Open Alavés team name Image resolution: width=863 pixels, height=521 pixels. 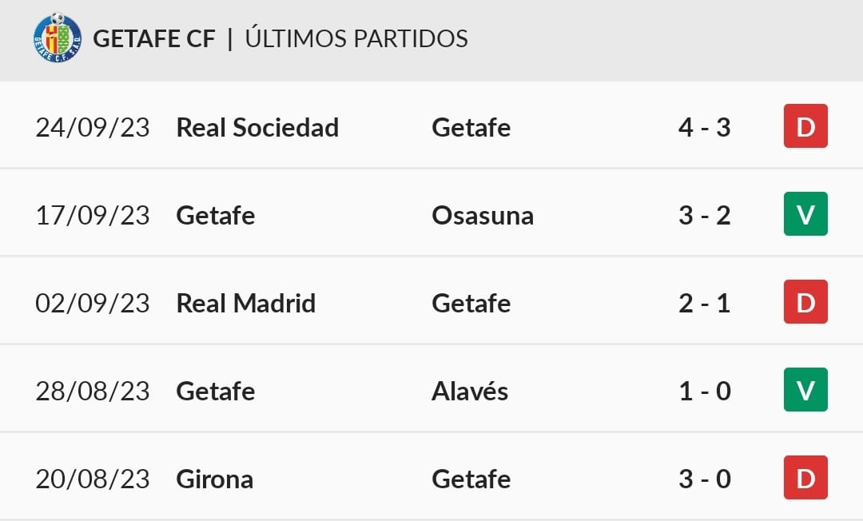click(470, 391)
